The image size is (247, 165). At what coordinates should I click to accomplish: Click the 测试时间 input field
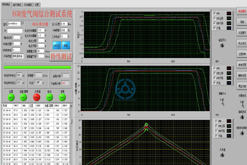click(16, 37)
